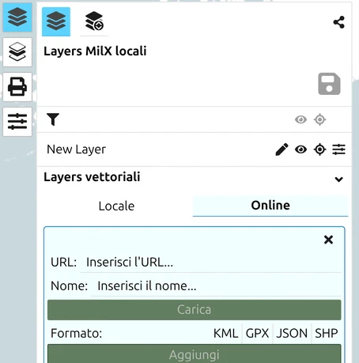
Task: Choose JSON format option
Action: [292, 334]
